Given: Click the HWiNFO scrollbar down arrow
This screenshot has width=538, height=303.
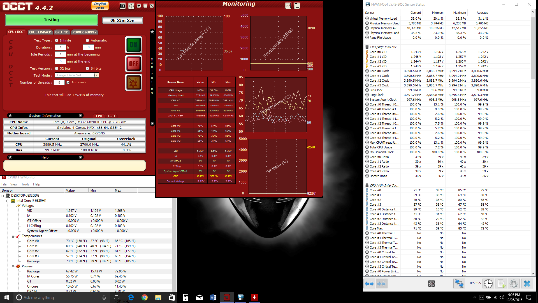Looking at the screenshot, I should pyautogui.click(x=533, y=274).
